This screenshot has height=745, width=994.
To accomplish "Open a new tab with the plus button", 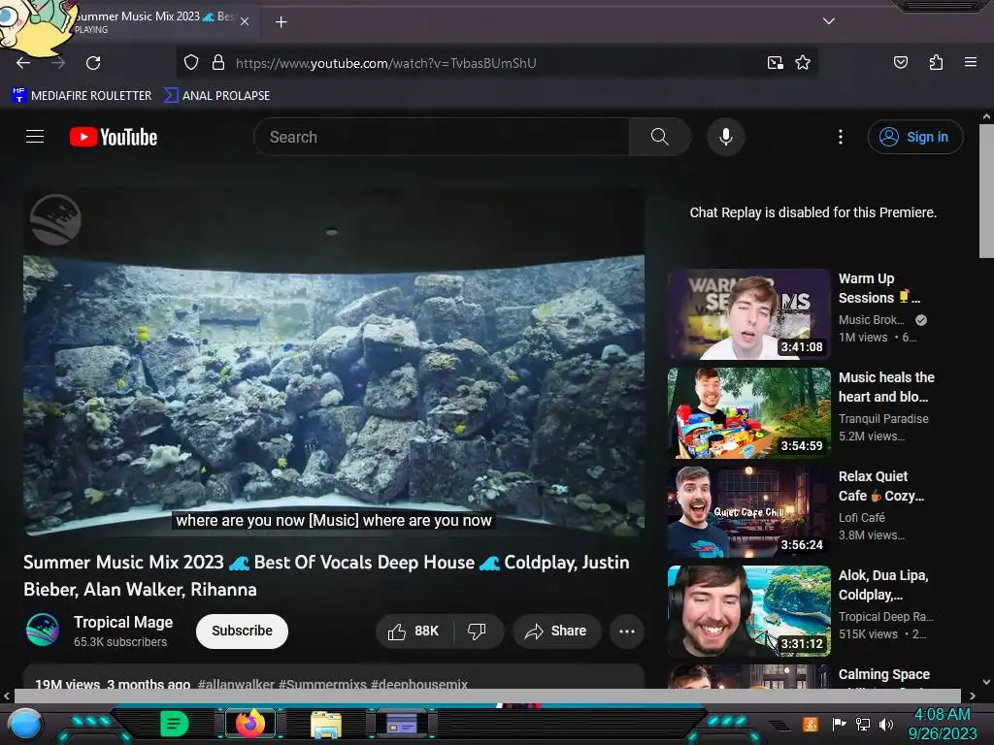I will click(x=281, y=22).
